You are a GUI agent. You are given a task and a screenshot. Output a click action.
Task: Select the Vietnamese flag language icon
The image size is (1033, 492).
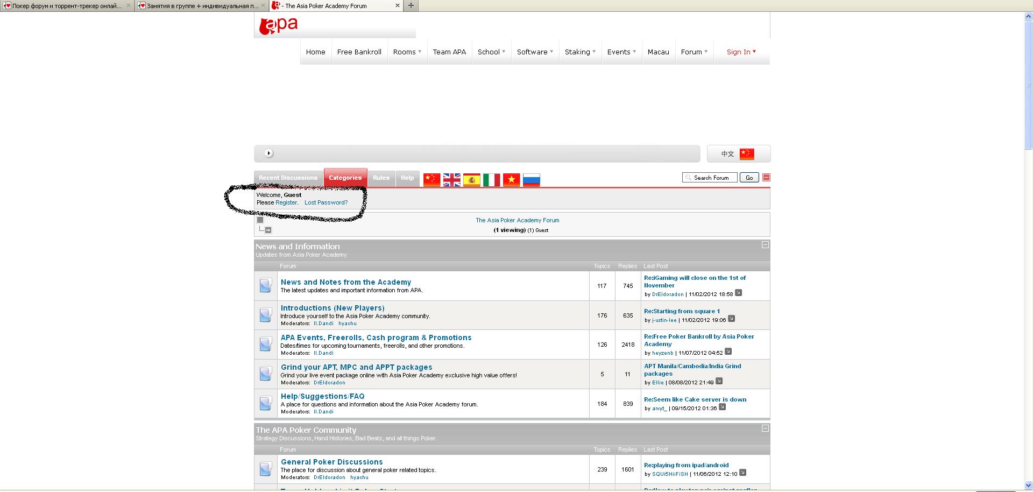511,180
